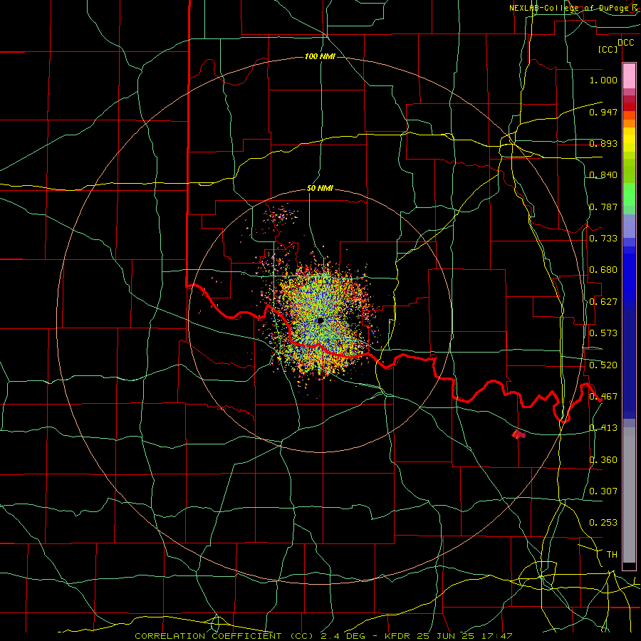Viewport: 641px width, 641px height.
Task: Pick the pink segment of the color bar
Action: point(629,76)
